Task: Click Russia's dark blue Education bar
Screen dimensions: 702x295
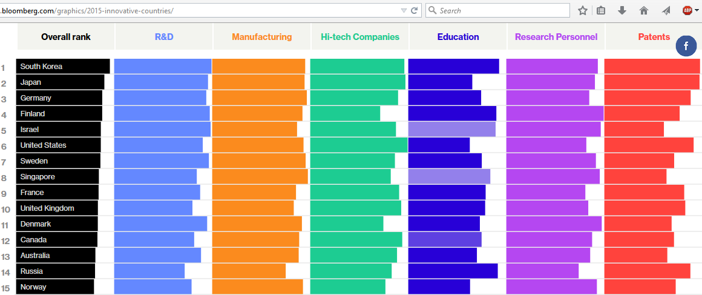Action: point(453,271)
